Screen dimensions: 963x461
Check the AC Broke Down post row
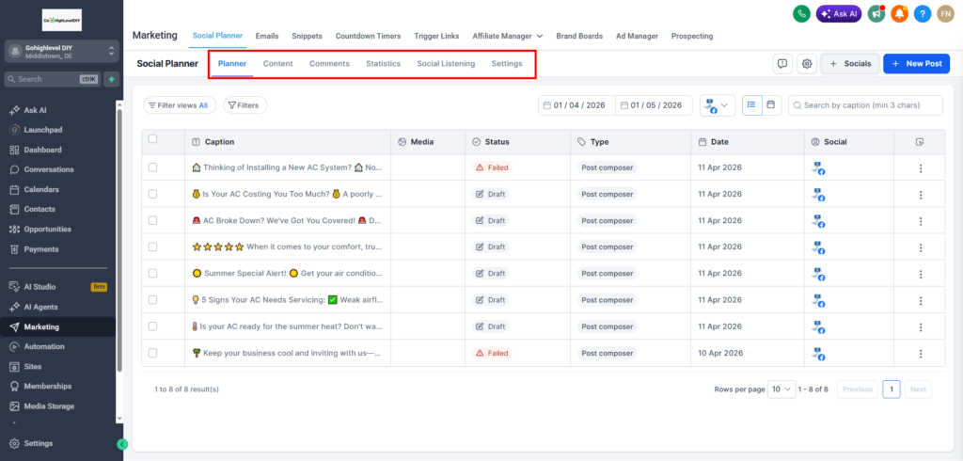(153, 220)
